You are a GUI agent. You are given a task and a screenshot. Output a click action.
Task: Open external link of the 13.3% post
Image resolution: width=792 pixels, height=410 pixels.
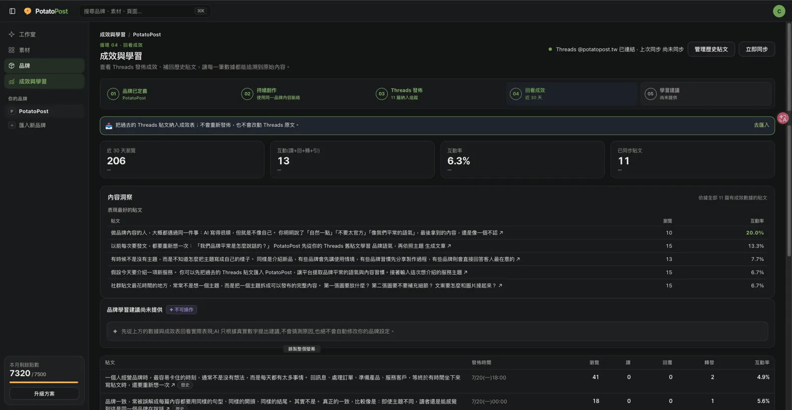click(x=449, y=246)
